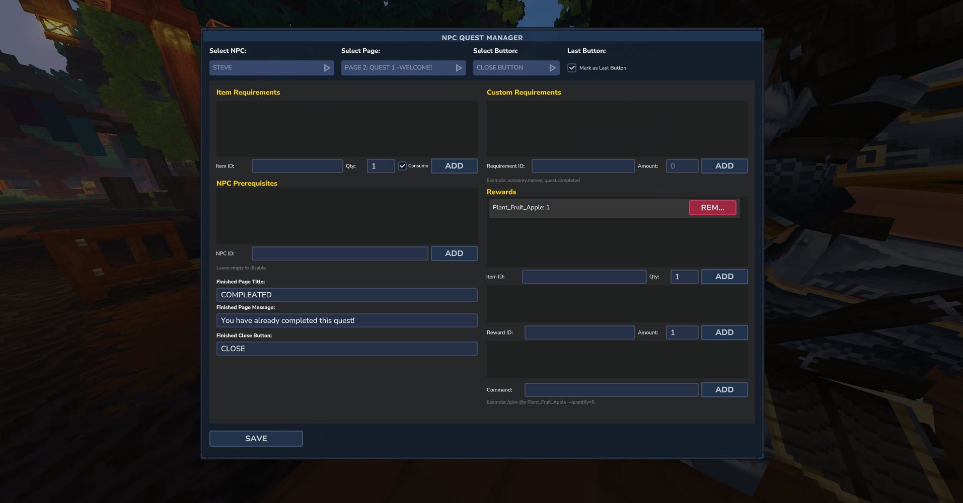Click ADD in the Item Requirements section
This screenshot has height=503, width=963.
(454, 165)
